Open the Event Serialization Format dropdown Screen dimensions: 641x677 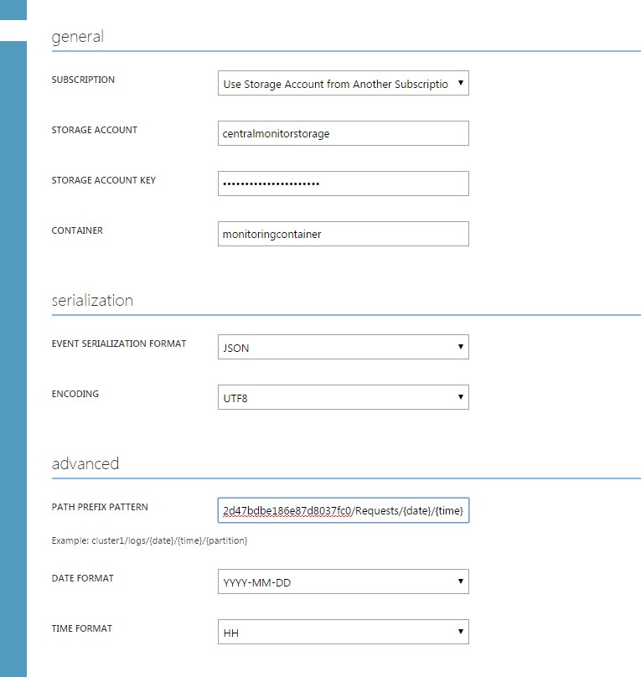pyautogui.click(x=344, y=347)
